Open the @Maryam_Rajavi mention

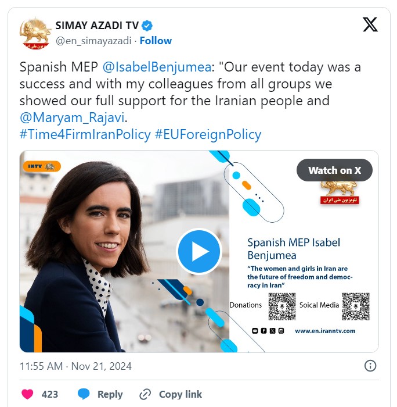73,117
